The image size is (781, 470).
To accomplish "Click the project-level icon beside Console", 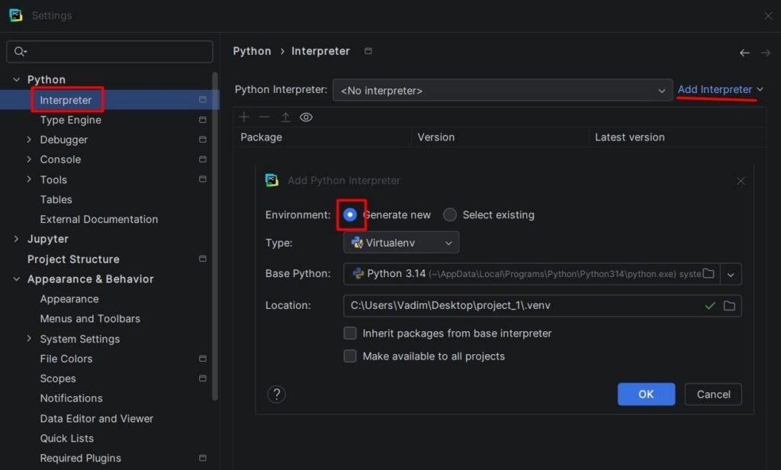I will pos(203,159).
